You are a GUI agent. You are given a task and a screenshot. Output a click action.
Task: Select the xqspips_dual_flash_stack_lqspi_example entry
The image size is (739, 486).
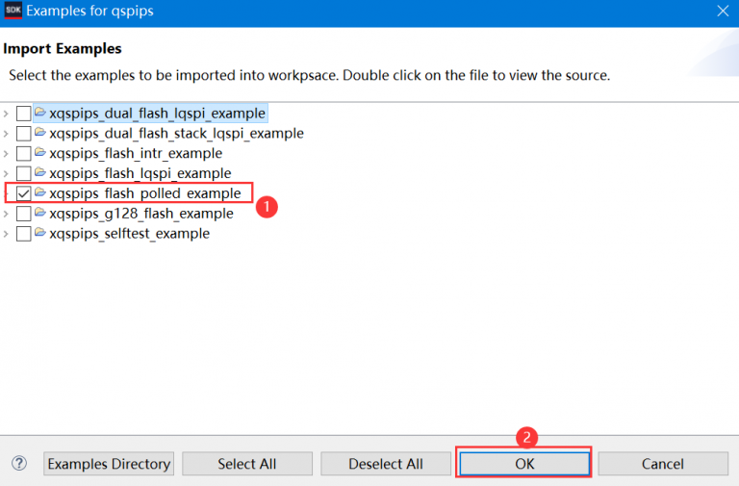176,133
